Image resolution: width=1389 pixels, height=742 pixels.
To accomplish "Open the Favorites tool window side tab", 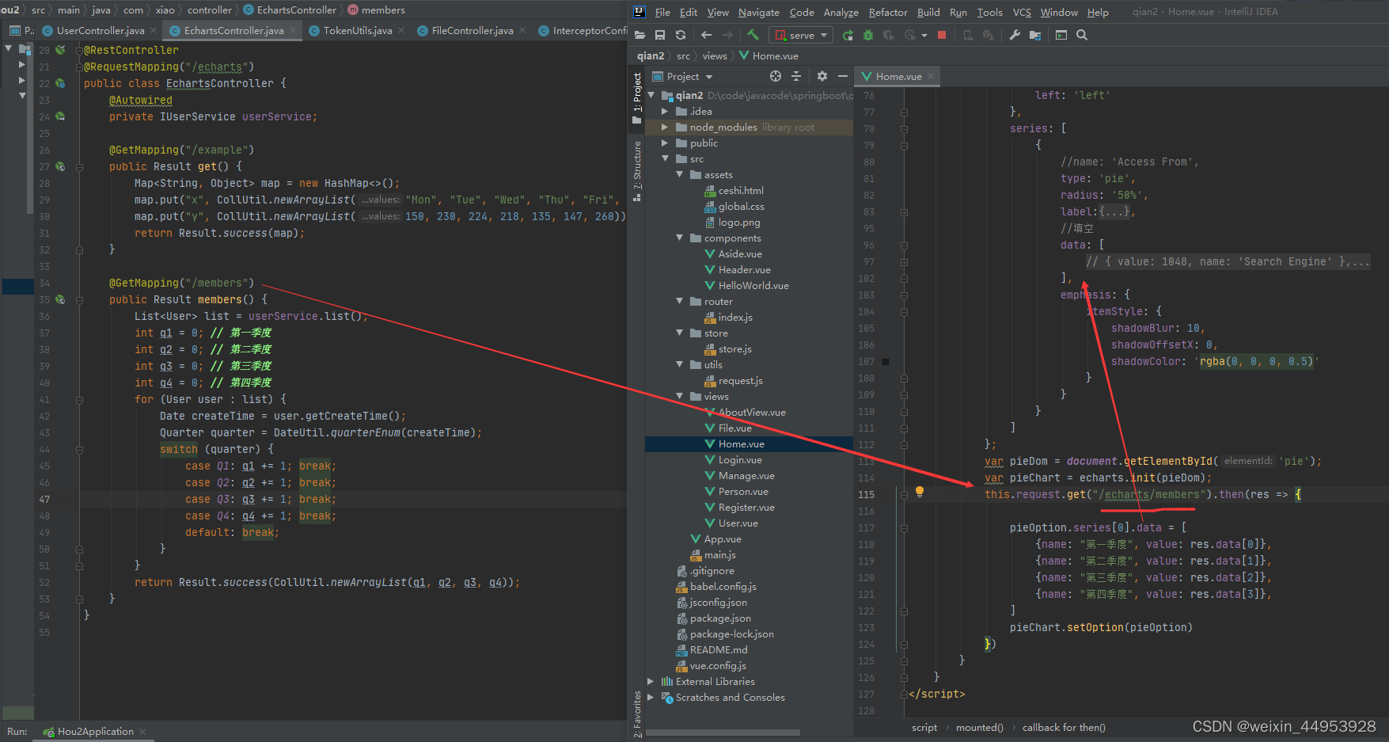I will (x=637, y=713).
